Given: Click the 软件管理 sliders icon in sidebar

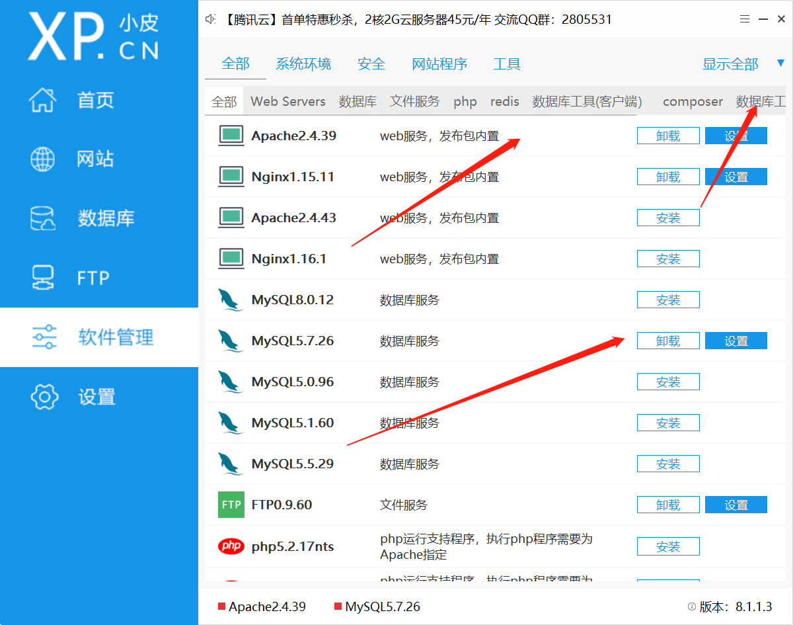Looking at the screenshot, I should tap(44, 337).
